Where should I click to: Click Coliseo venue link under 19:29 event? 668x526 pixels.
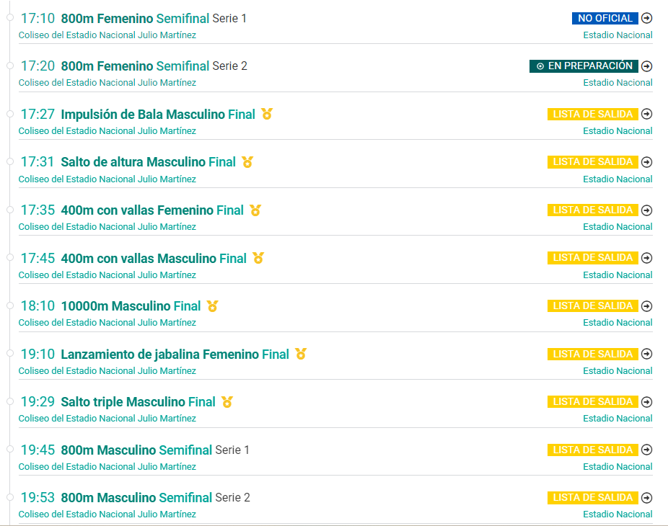[x=107, y=419]
